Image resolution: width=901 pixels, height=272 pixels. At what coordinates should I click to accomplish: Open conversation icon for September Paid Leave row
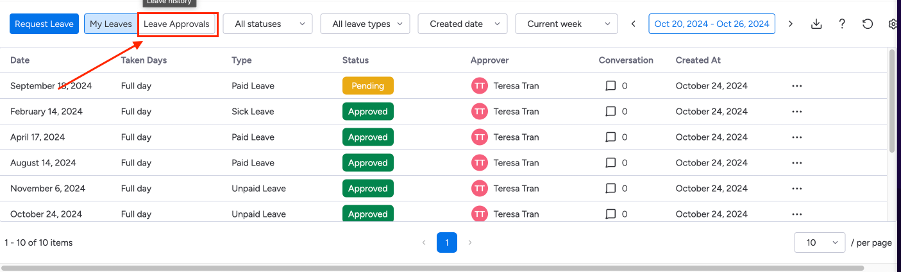(610, 86)
